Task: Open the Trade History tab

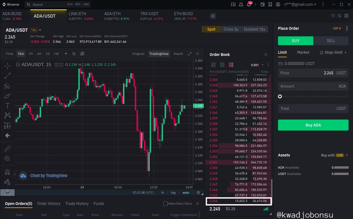Action: tap(77, 204)
